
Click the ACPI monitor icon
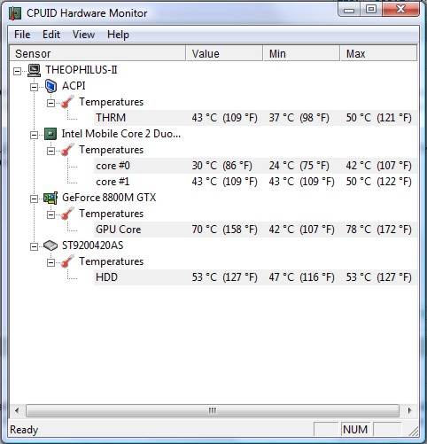[50, 86]
